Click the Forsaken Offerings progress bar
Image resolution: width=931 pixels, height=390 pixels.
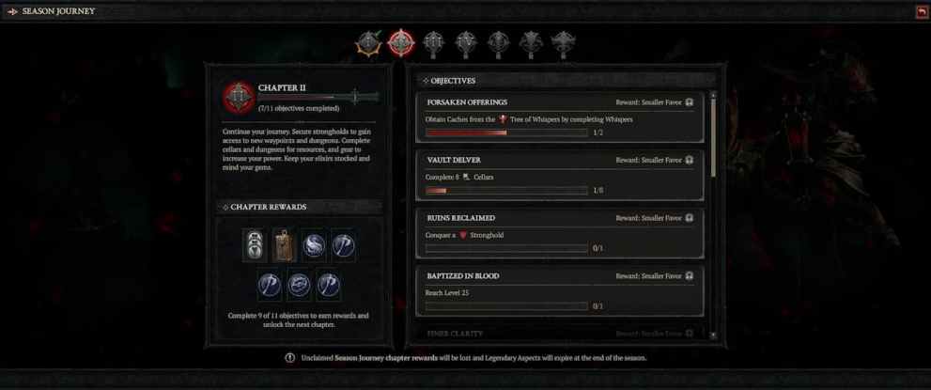pos(506,133)
